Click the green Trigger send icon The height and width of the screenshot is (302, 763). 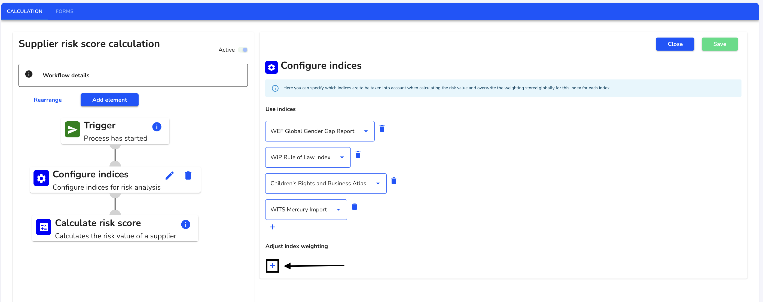tap(72, 130)
